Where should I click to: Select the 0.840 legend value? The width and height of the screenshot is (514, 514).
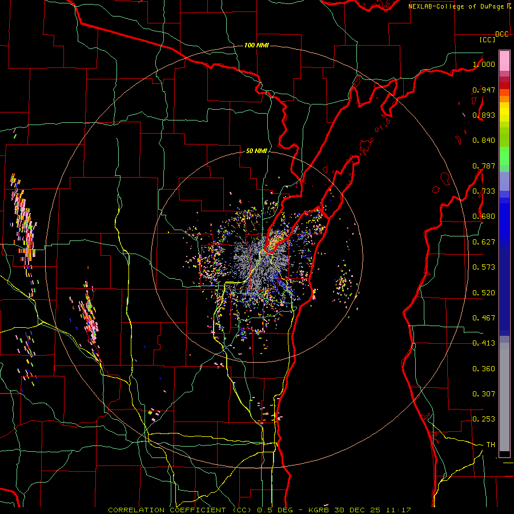(x=484, y=140)
